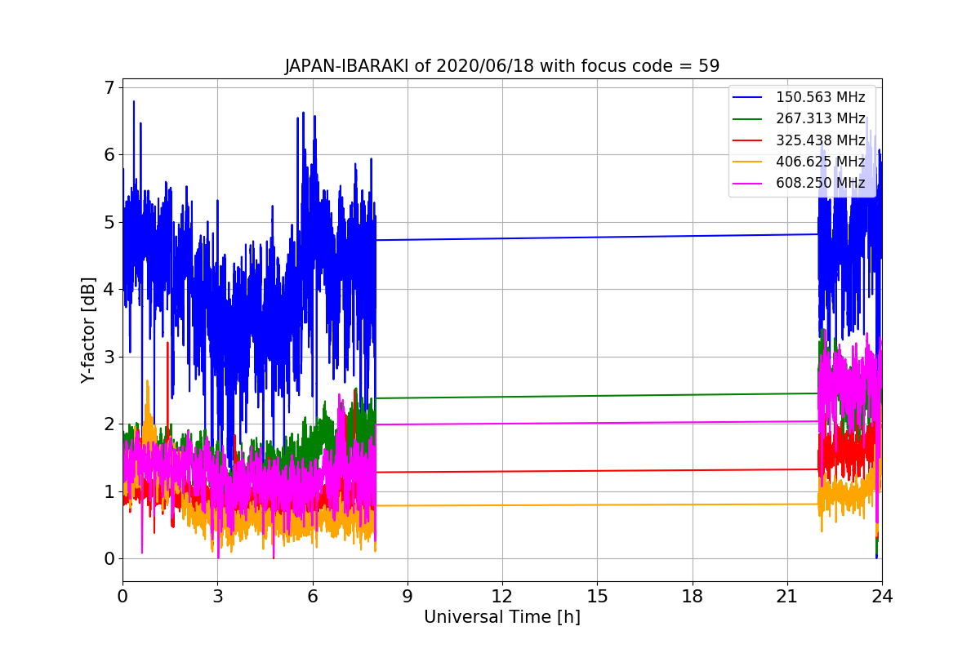The width and height of the screenshot is (980, 653).
Task: Click the blue flat line at 12 hours
Action: click(x=502, y=238)
